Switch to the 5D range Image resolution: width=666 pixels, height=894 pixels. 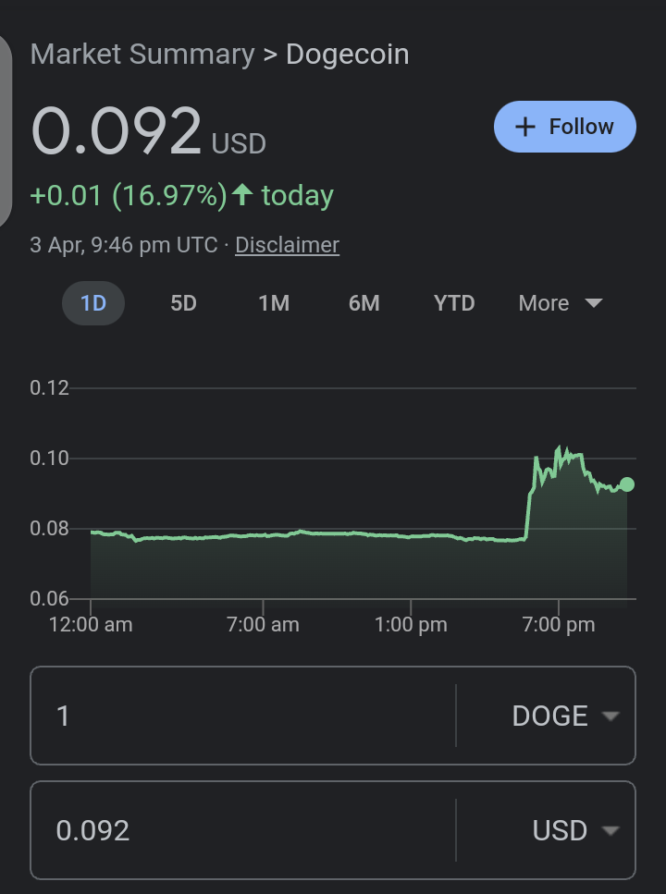pos(183,302)
